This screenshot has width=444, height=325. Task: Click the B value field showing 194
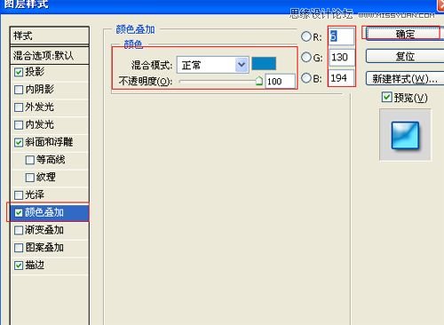click(342, 78)
